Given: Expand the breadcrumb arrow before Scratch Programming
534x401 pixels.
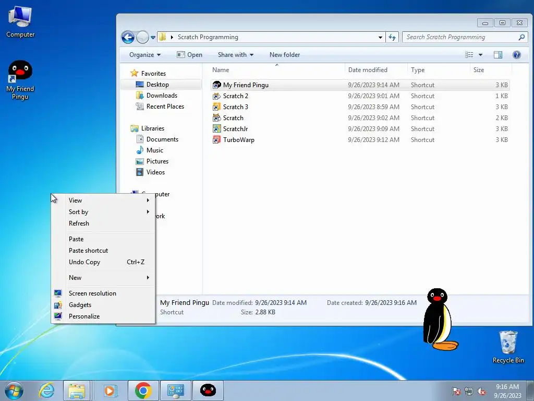Looking at the screenshot, I should click(172, 37).
